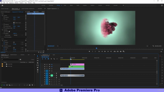Reset the Position parameter
The image size is (164, 92).
pyautogui.click(x=26, y=17)
